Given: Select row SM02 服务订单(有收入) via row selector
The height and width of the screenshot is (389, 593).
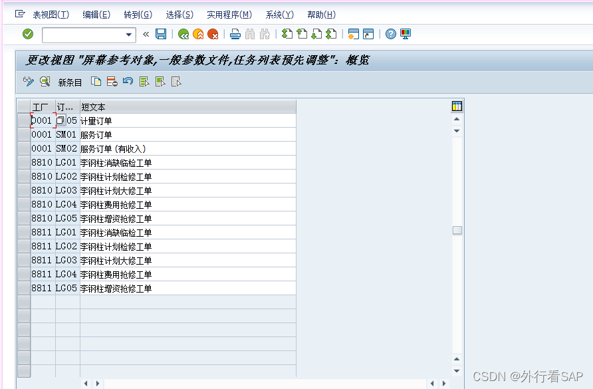Looking at the screenshot, I should click(24, 149).
